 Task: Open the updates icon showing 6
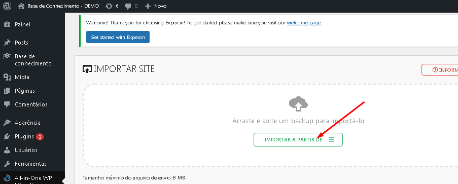point(109,6)
